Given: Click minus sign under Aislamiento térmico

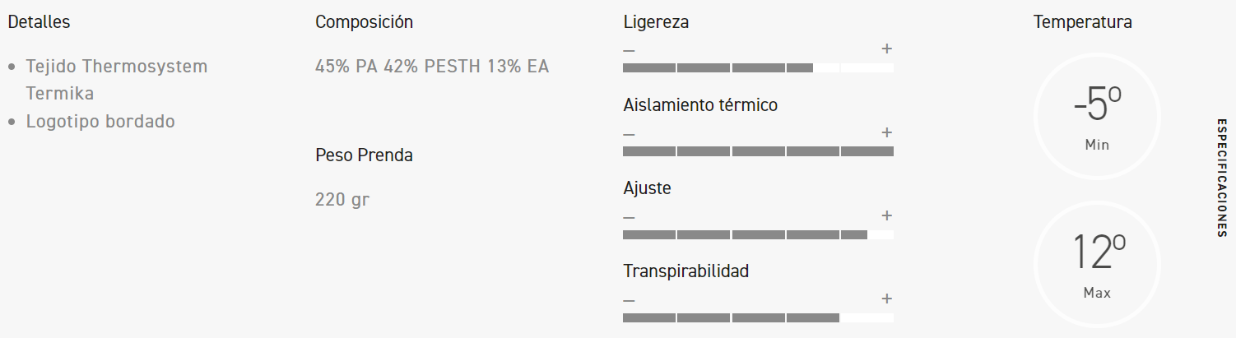Looking at the screenshot, I should [x=629, y=133].
